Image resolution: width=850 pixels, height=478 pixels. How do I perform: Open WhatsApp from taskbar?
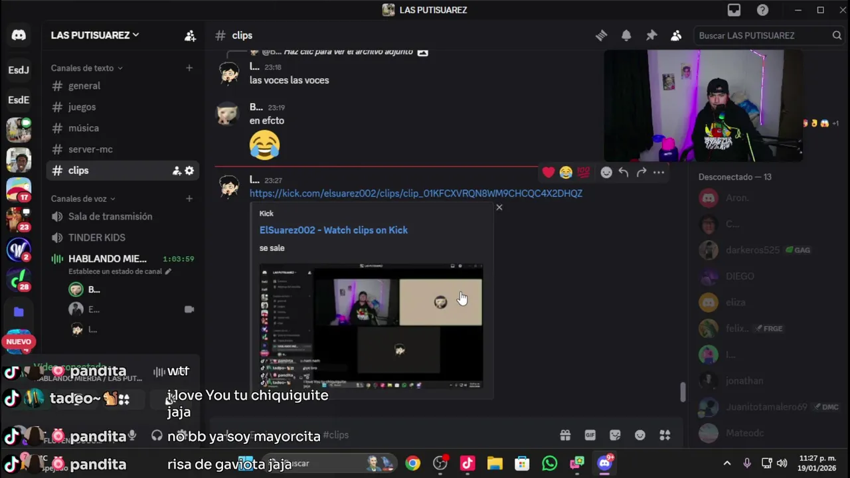[x=549, y=463]
